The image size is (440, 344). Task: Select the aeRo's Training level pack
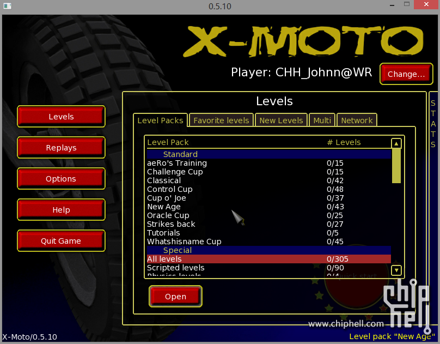coord(269,163)
